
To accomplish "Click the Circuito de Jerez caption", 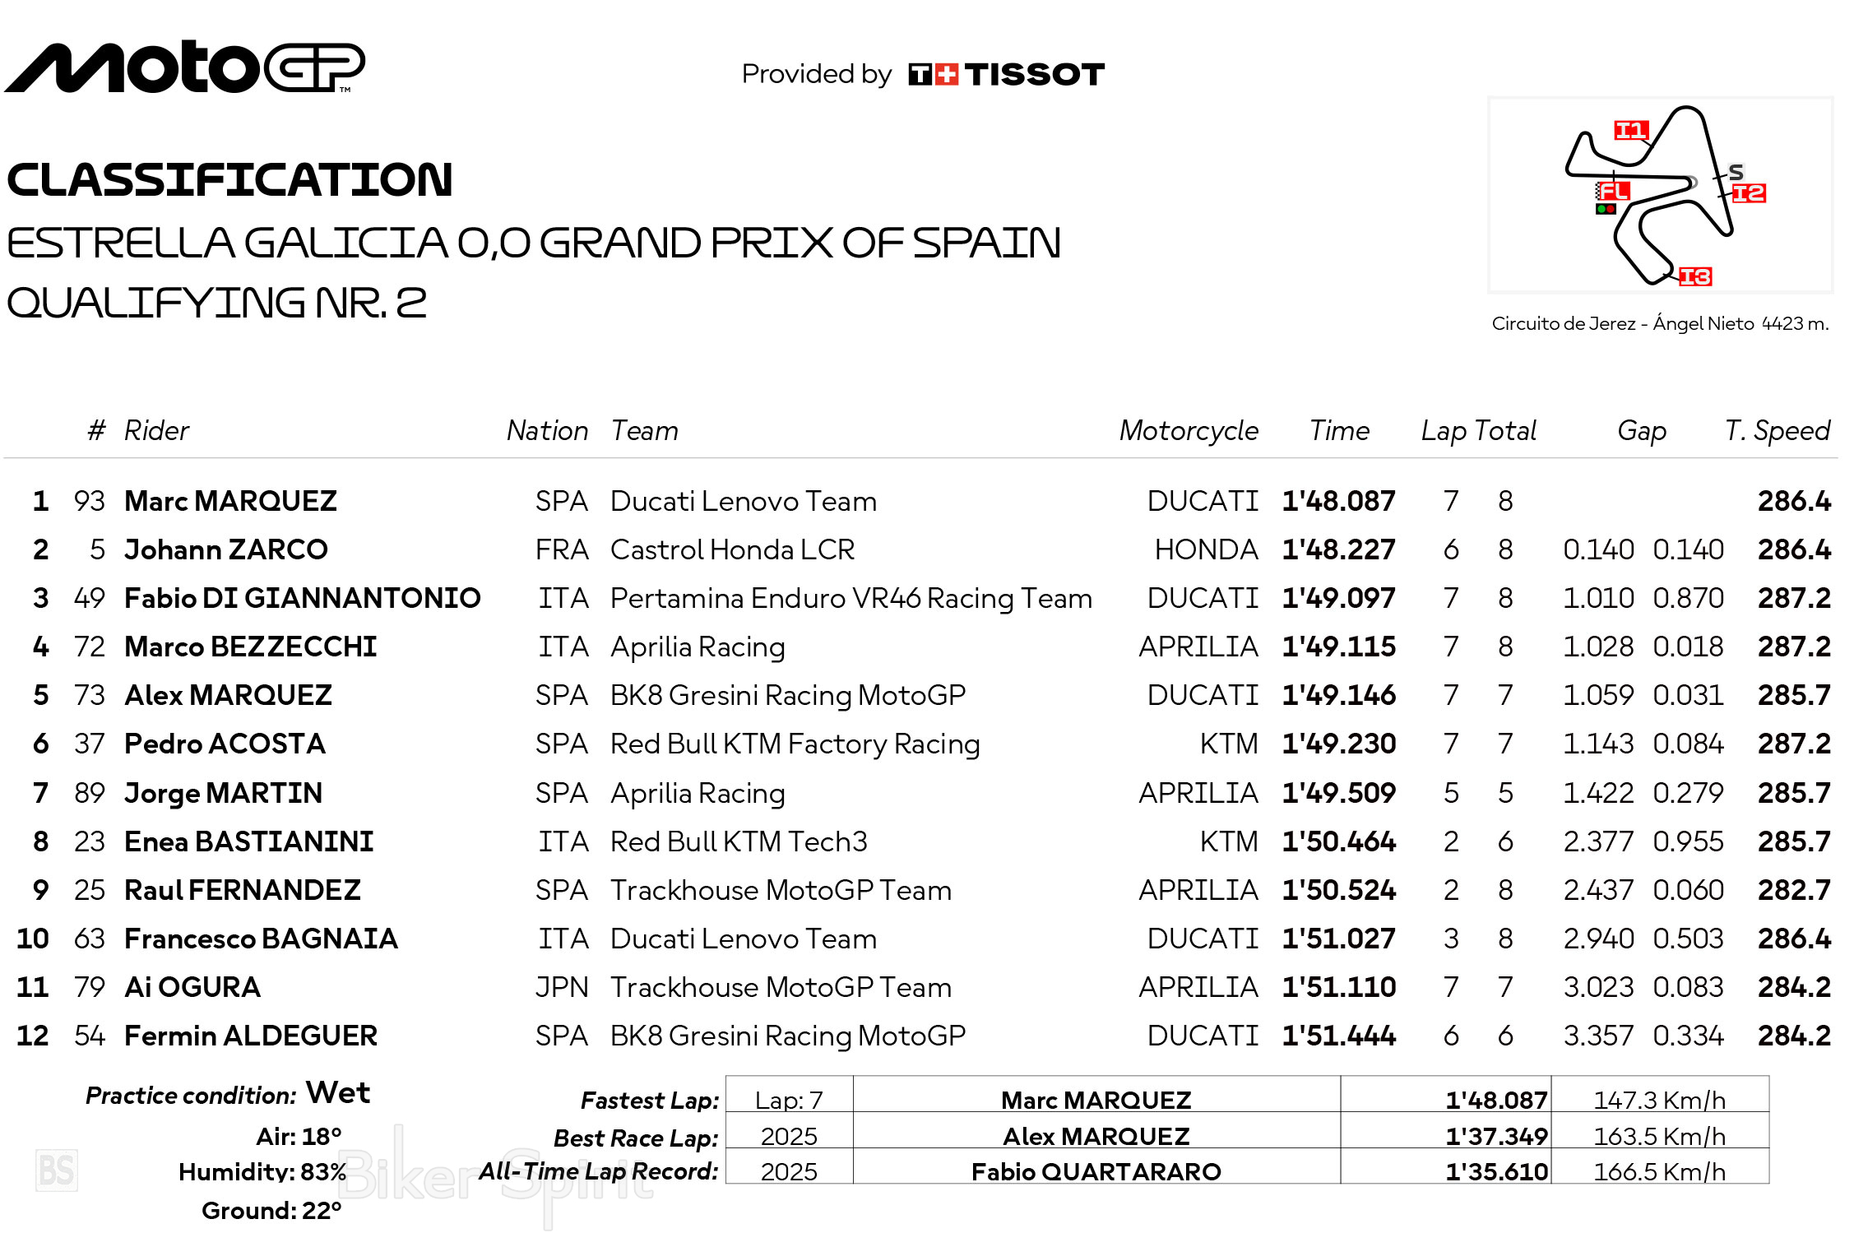I will coord(1660,324).
